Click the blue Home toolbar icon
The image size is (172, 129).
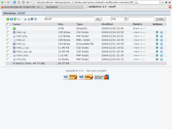(x=11, y=19)
